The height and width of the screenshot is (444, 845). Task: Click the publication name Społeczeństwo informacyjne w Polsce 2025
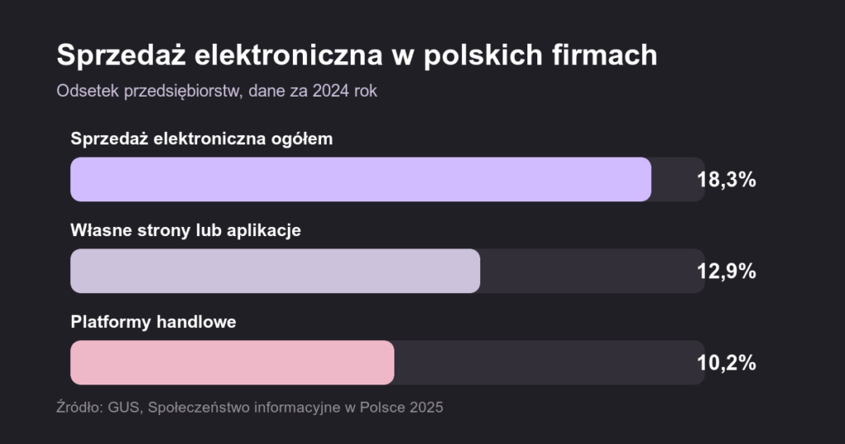tap(295, 408)
